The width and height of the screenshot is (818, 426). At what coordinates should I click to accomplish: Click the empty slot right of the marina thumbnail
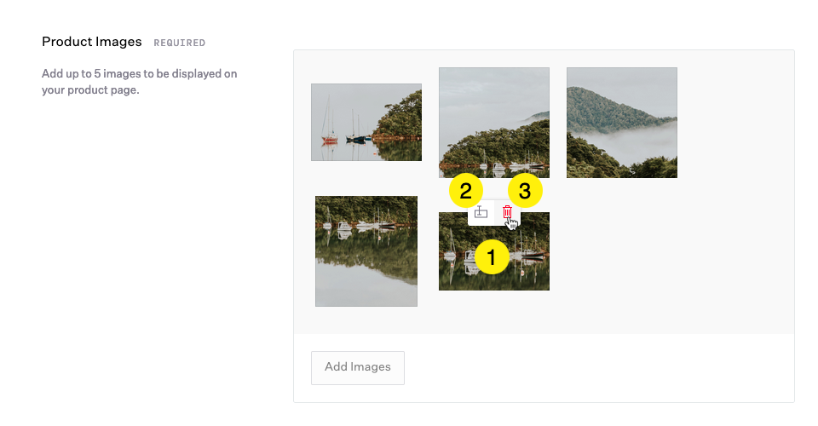(x=621, y=251)
